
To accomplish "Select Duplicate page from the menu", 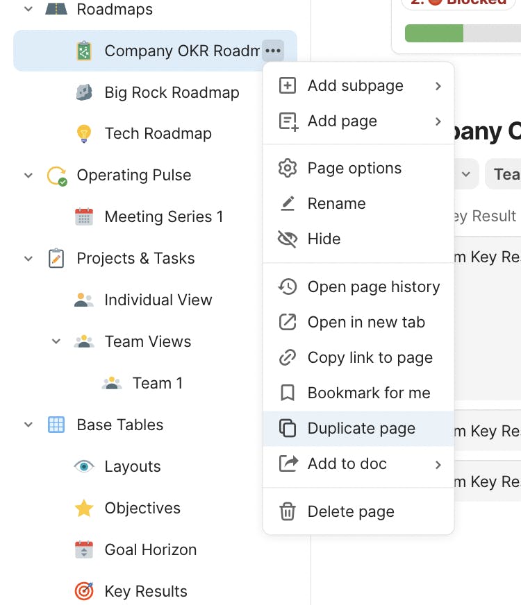I will click(x=361, y=429).
